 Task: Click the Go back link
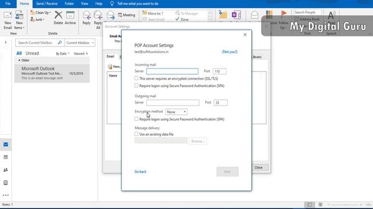pos(140,172)
